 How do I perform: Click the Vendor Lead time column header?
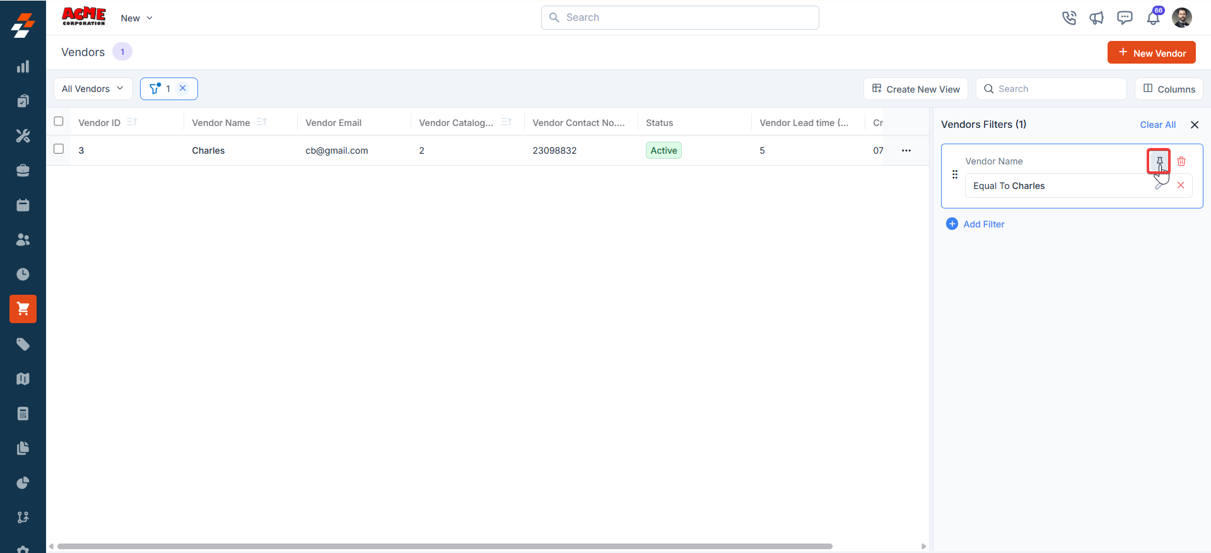click(x=804, y=123)
